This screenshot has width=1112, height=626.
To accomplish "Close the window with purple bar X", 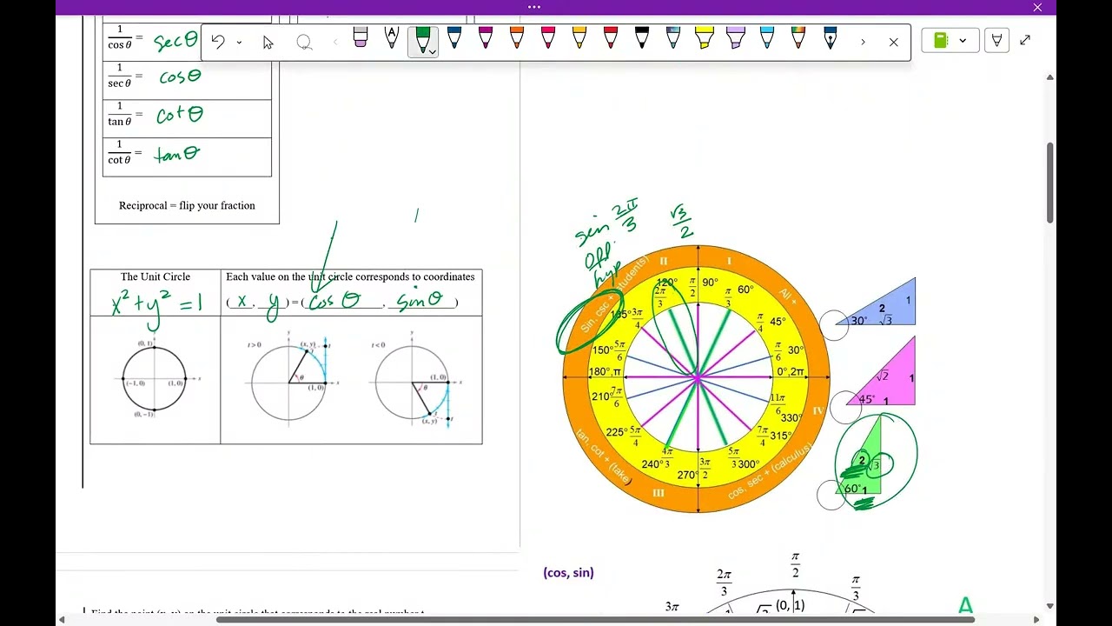I will coord(1036,7).
